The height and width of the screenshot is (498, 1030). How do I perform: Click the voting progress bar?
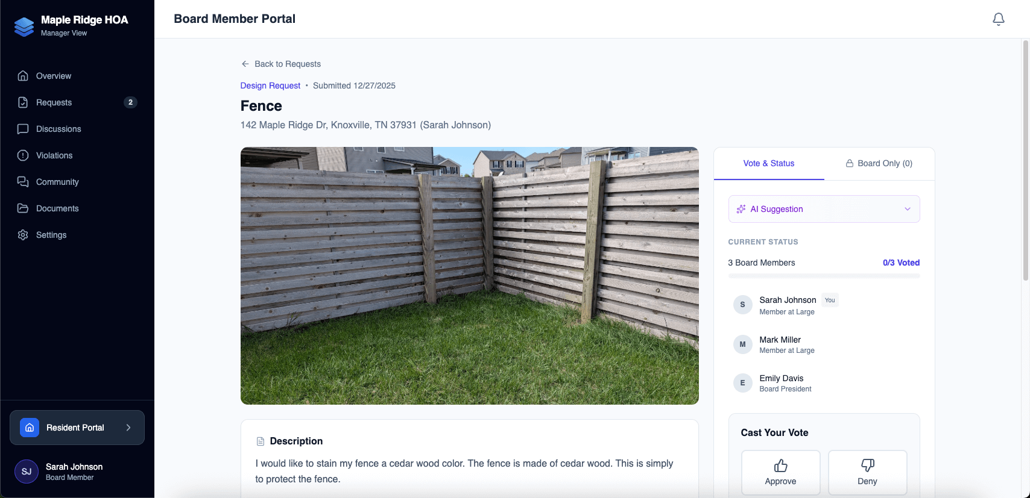(x=824, y=276)
